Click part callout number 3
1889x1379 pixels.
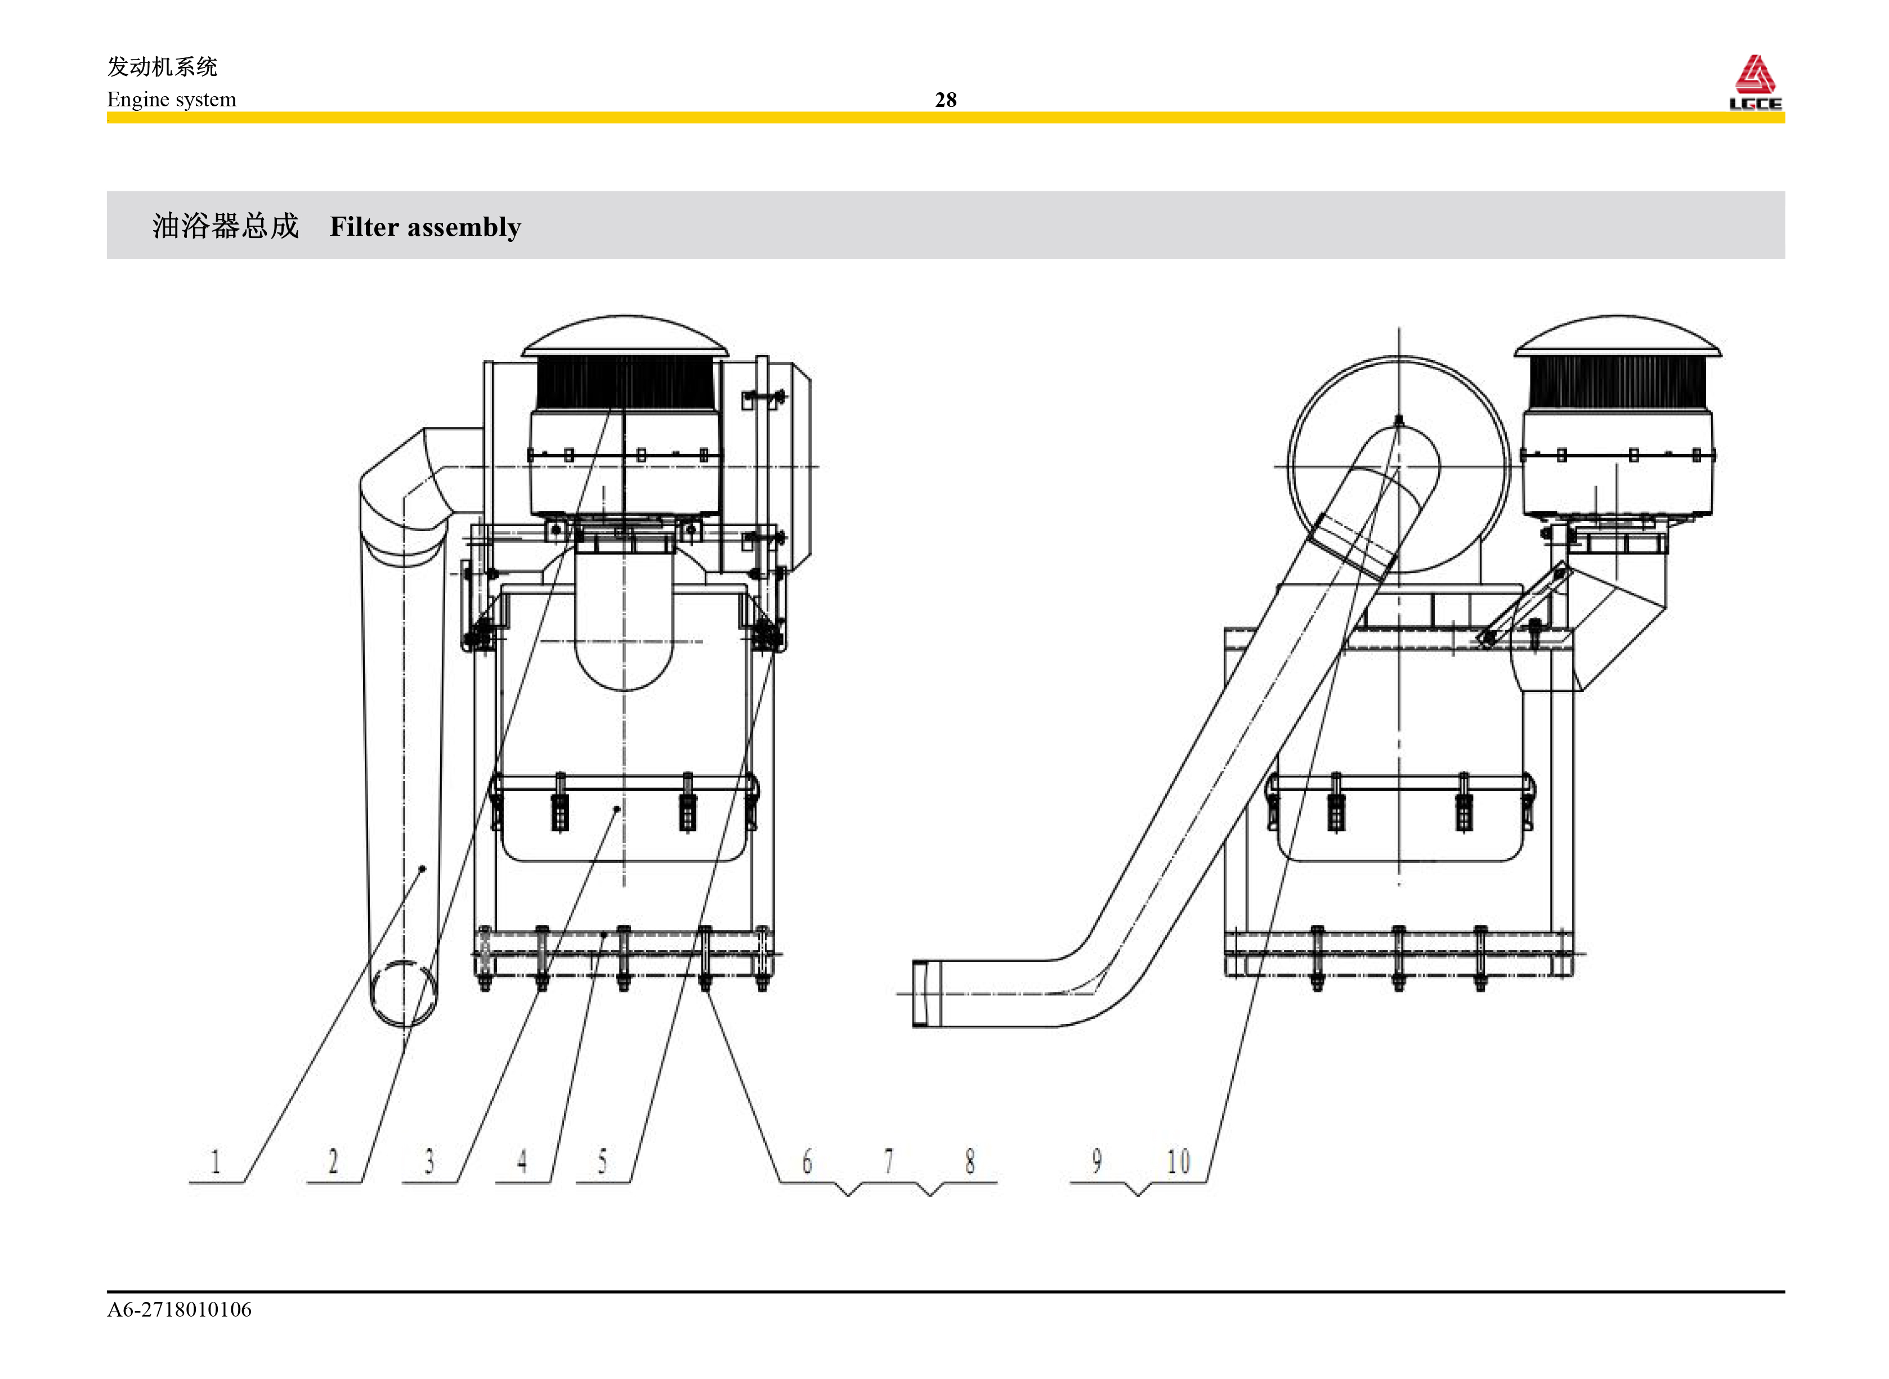[x=429, y=1162]
